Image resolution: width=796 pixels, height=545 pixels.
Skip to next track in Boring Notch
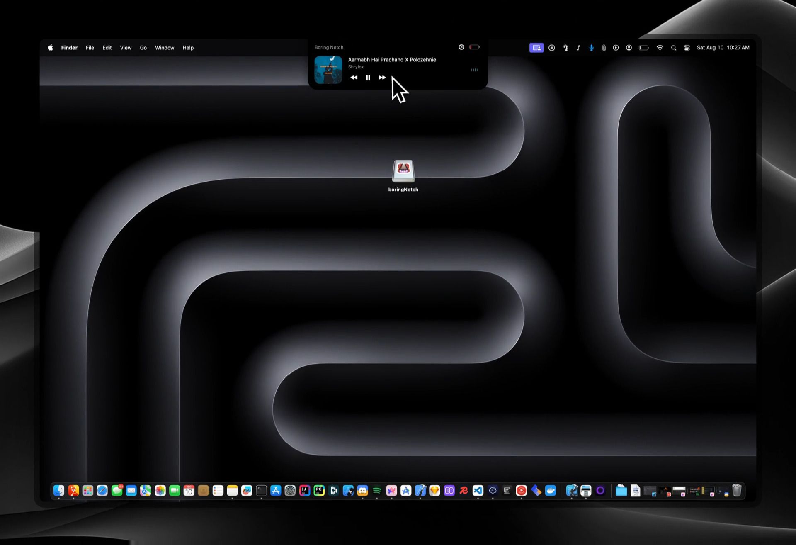click(x=382, y=78)
